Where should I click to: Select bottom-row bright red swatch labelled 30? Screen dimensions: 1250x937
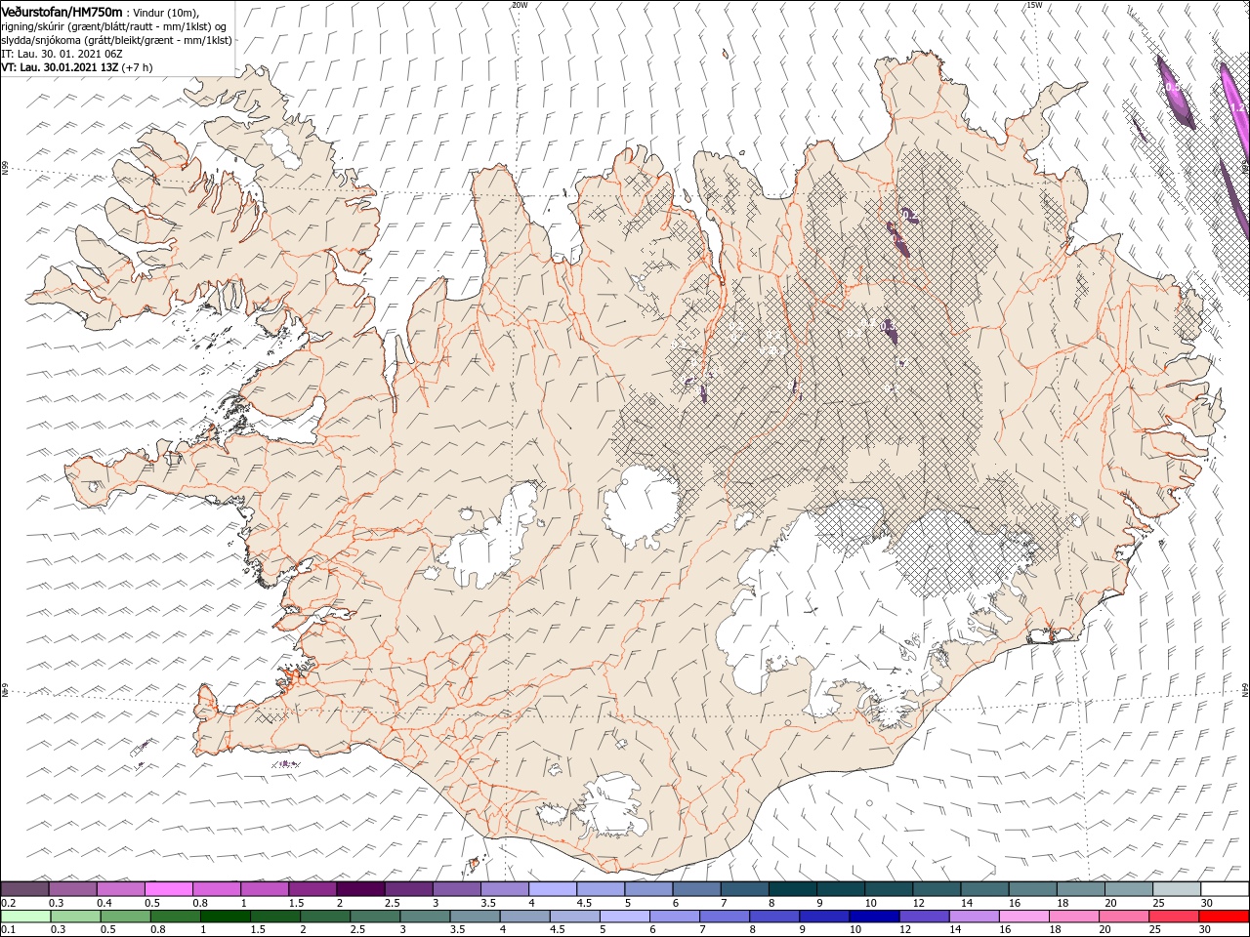(x=1224, y=917)
